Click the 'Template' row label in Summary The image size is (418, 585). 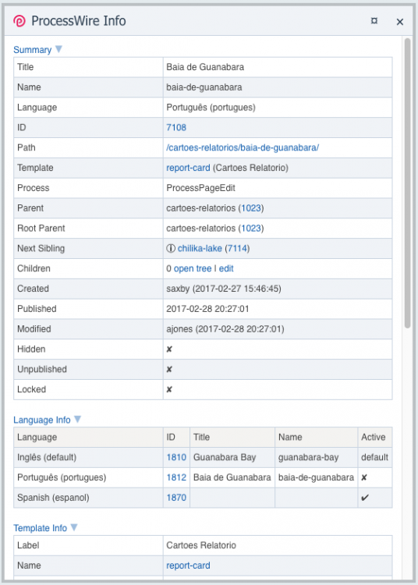[35, 168]
